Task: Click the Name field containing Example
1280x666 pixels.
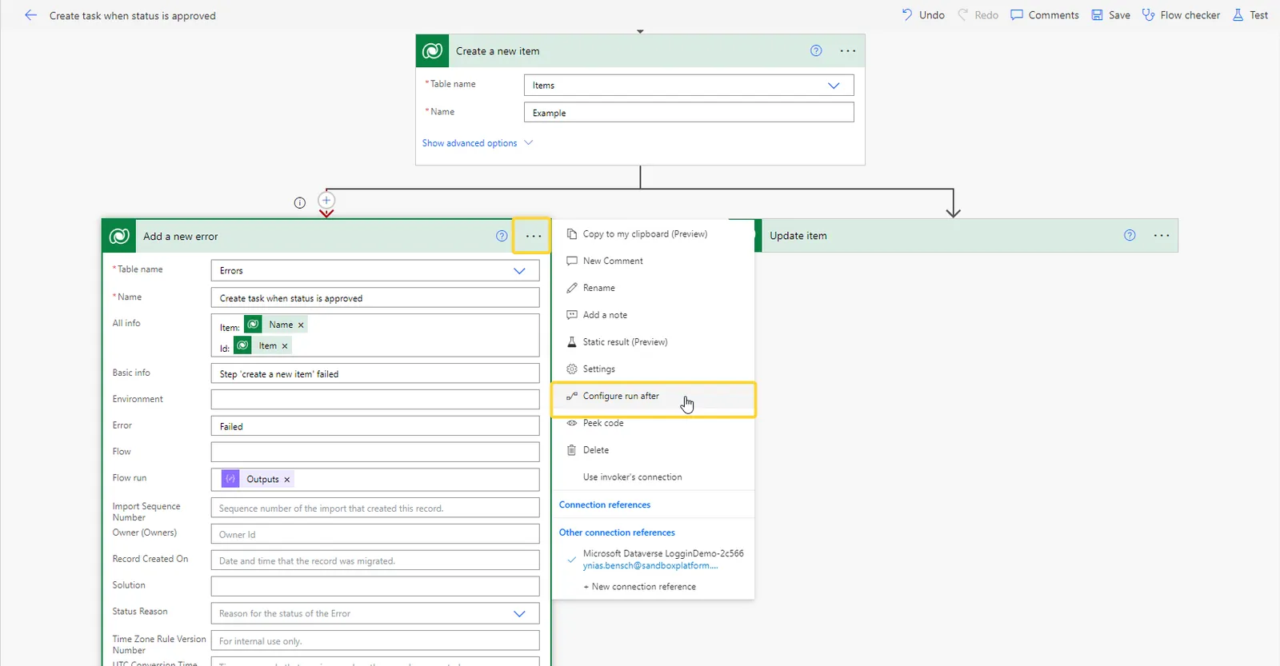Action: 689,113
